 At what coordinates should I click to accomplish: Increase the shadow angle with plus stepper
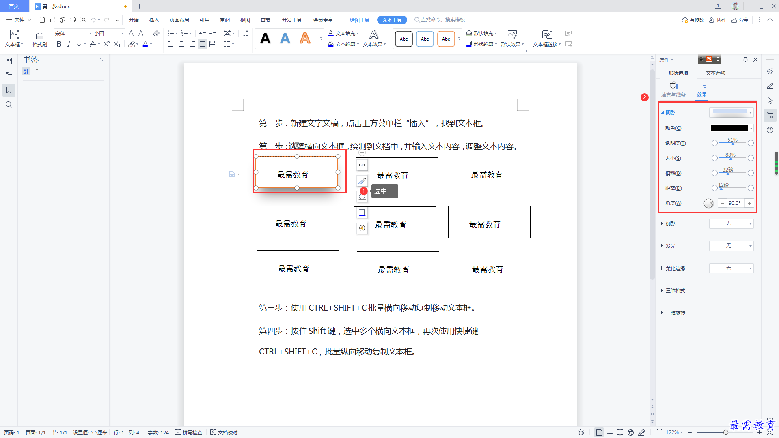tap(749, 203)
